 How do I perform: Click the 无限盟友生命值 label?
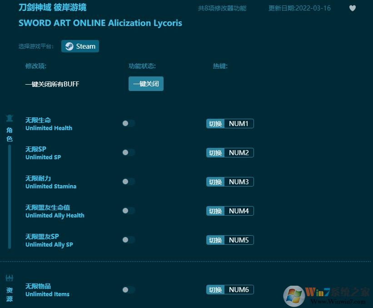point(48,207)
